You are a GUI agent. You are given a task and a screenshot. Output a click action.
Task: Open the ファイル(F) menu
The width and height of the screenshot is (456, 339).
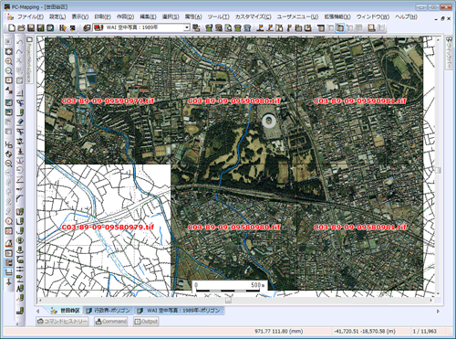pyautogui.click(x=30, y=16)
